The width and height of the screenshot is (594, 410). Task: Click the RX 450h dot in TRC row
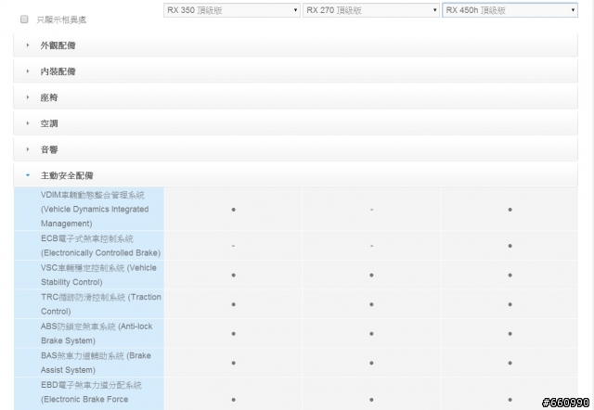510,304
